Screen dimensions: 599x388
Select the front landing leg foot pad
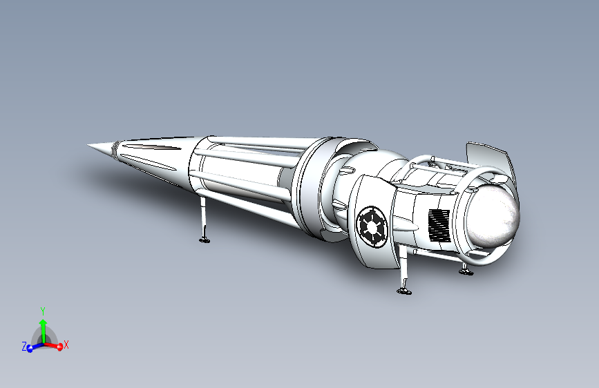205,240
